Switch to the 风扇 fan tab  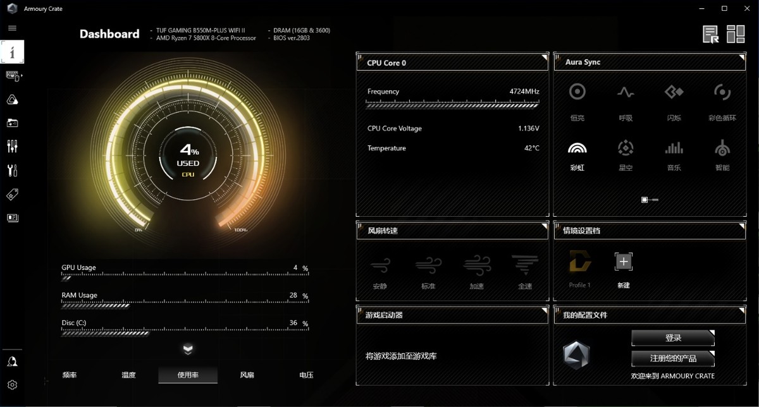247,375
